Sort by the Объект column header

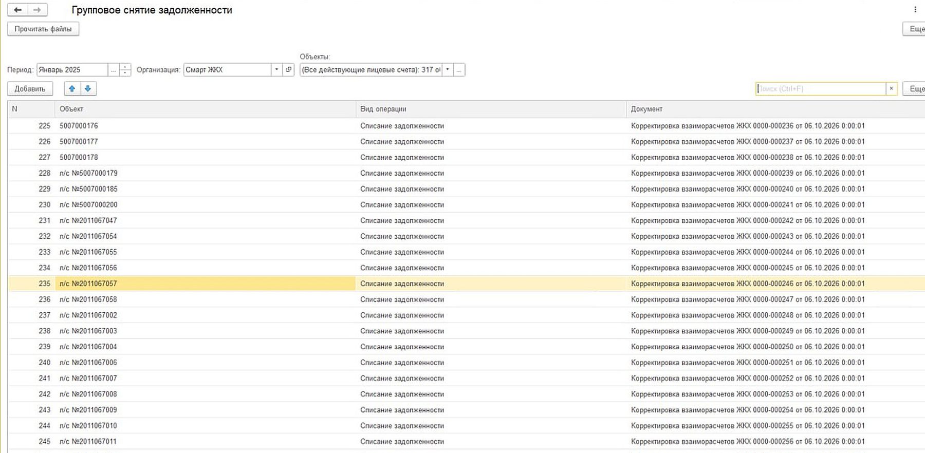(x=205, y=109)
